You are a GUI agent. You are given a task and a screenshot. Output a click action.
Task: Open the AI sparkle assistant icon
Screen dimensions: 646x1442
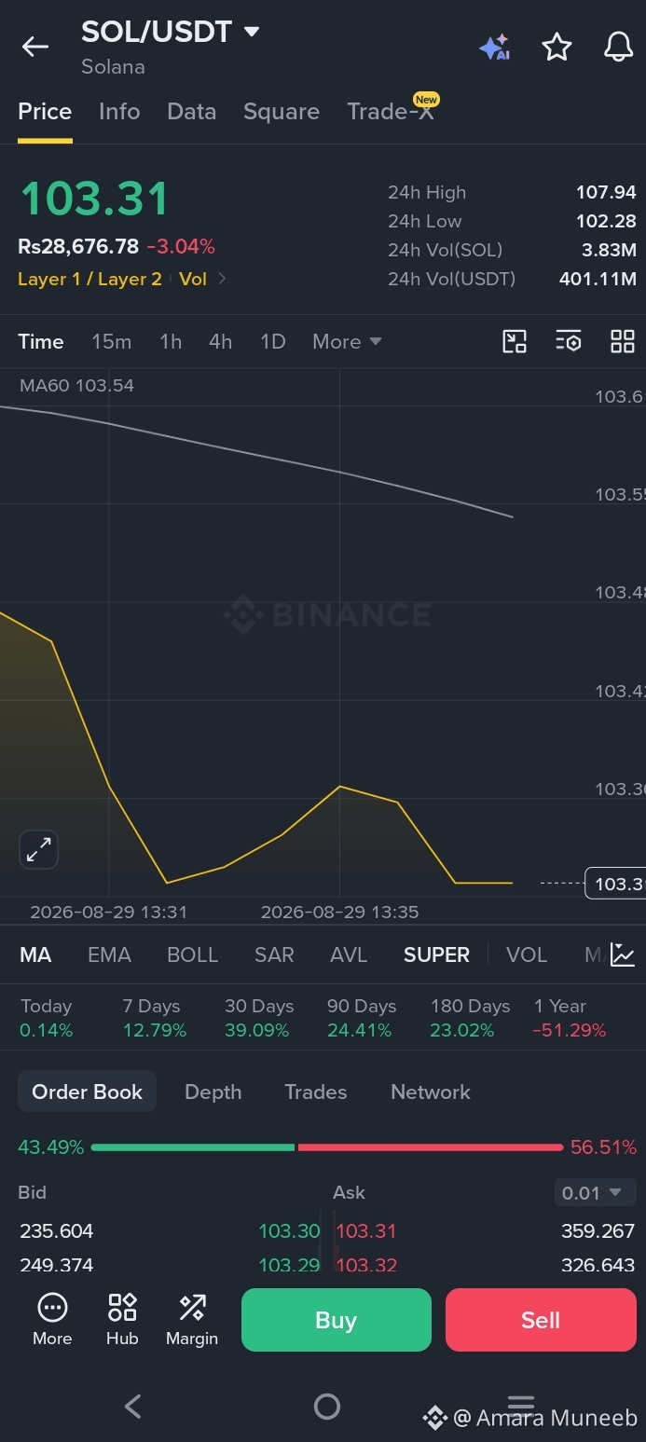tap(494, 47)
